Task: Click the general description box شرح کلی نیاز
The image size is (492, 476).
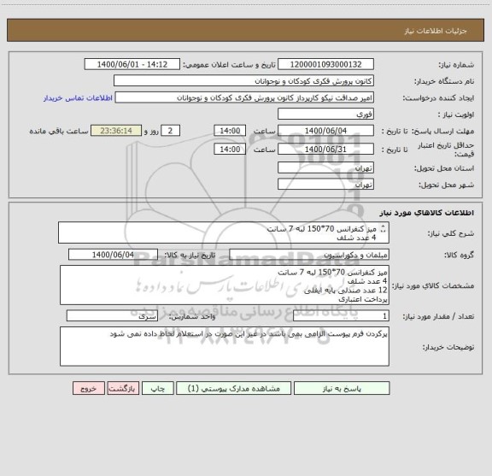Action: point(224,232)
